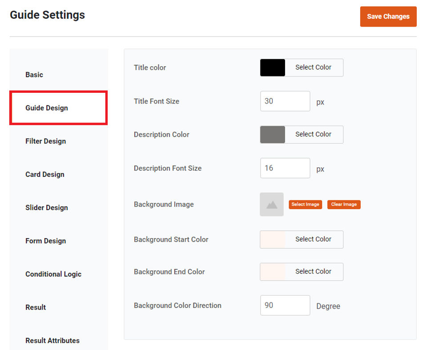Image resolution: width=427 pixels, height=350 pixels.
Task: Click Select Color for Background End Color
Action: point(314,272)
